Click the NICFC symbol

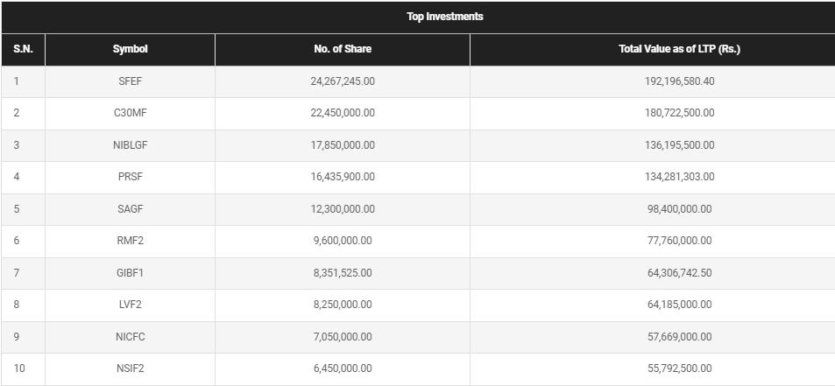pos(130,337)
